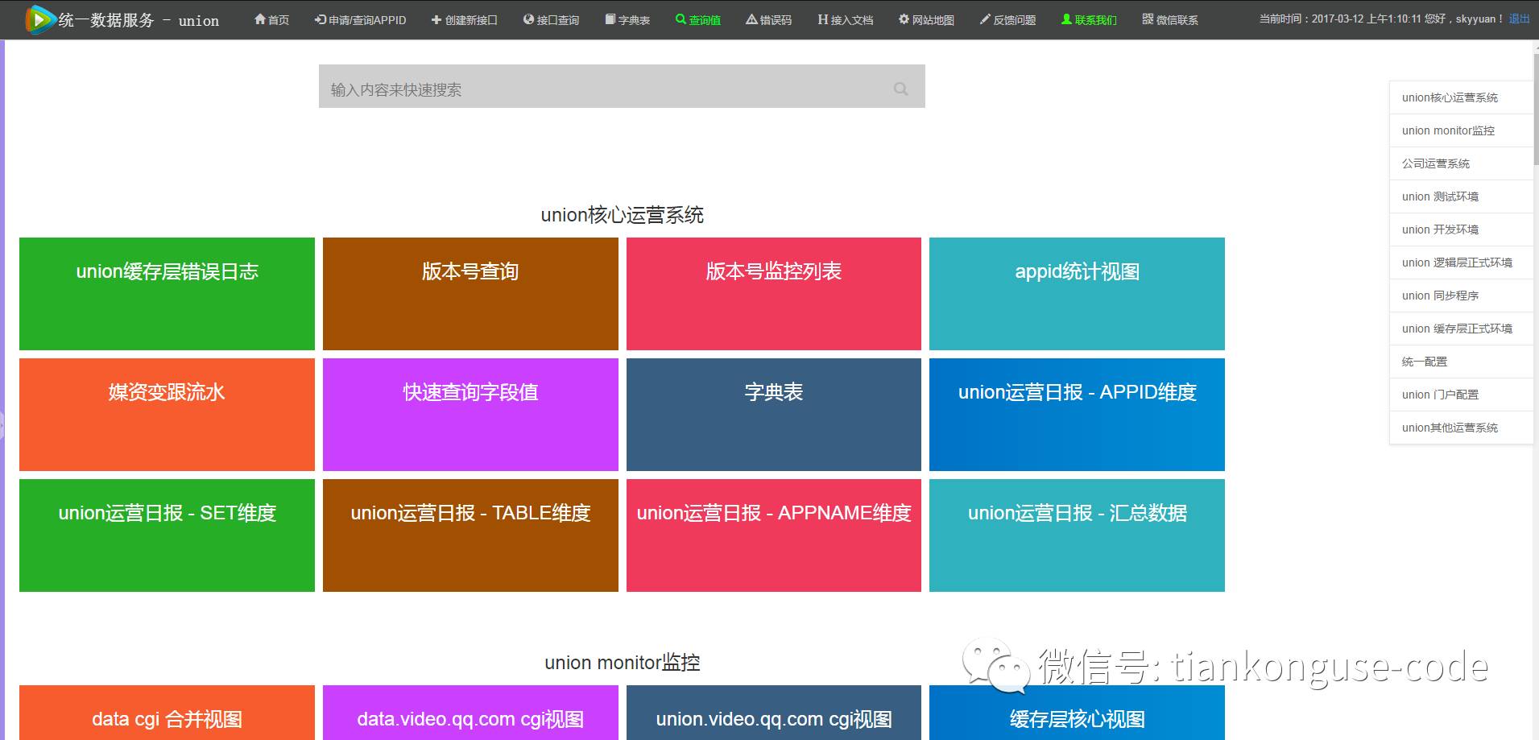Open the 版本号监控列表 tile
1539x740 pixels.
point(774,294)
